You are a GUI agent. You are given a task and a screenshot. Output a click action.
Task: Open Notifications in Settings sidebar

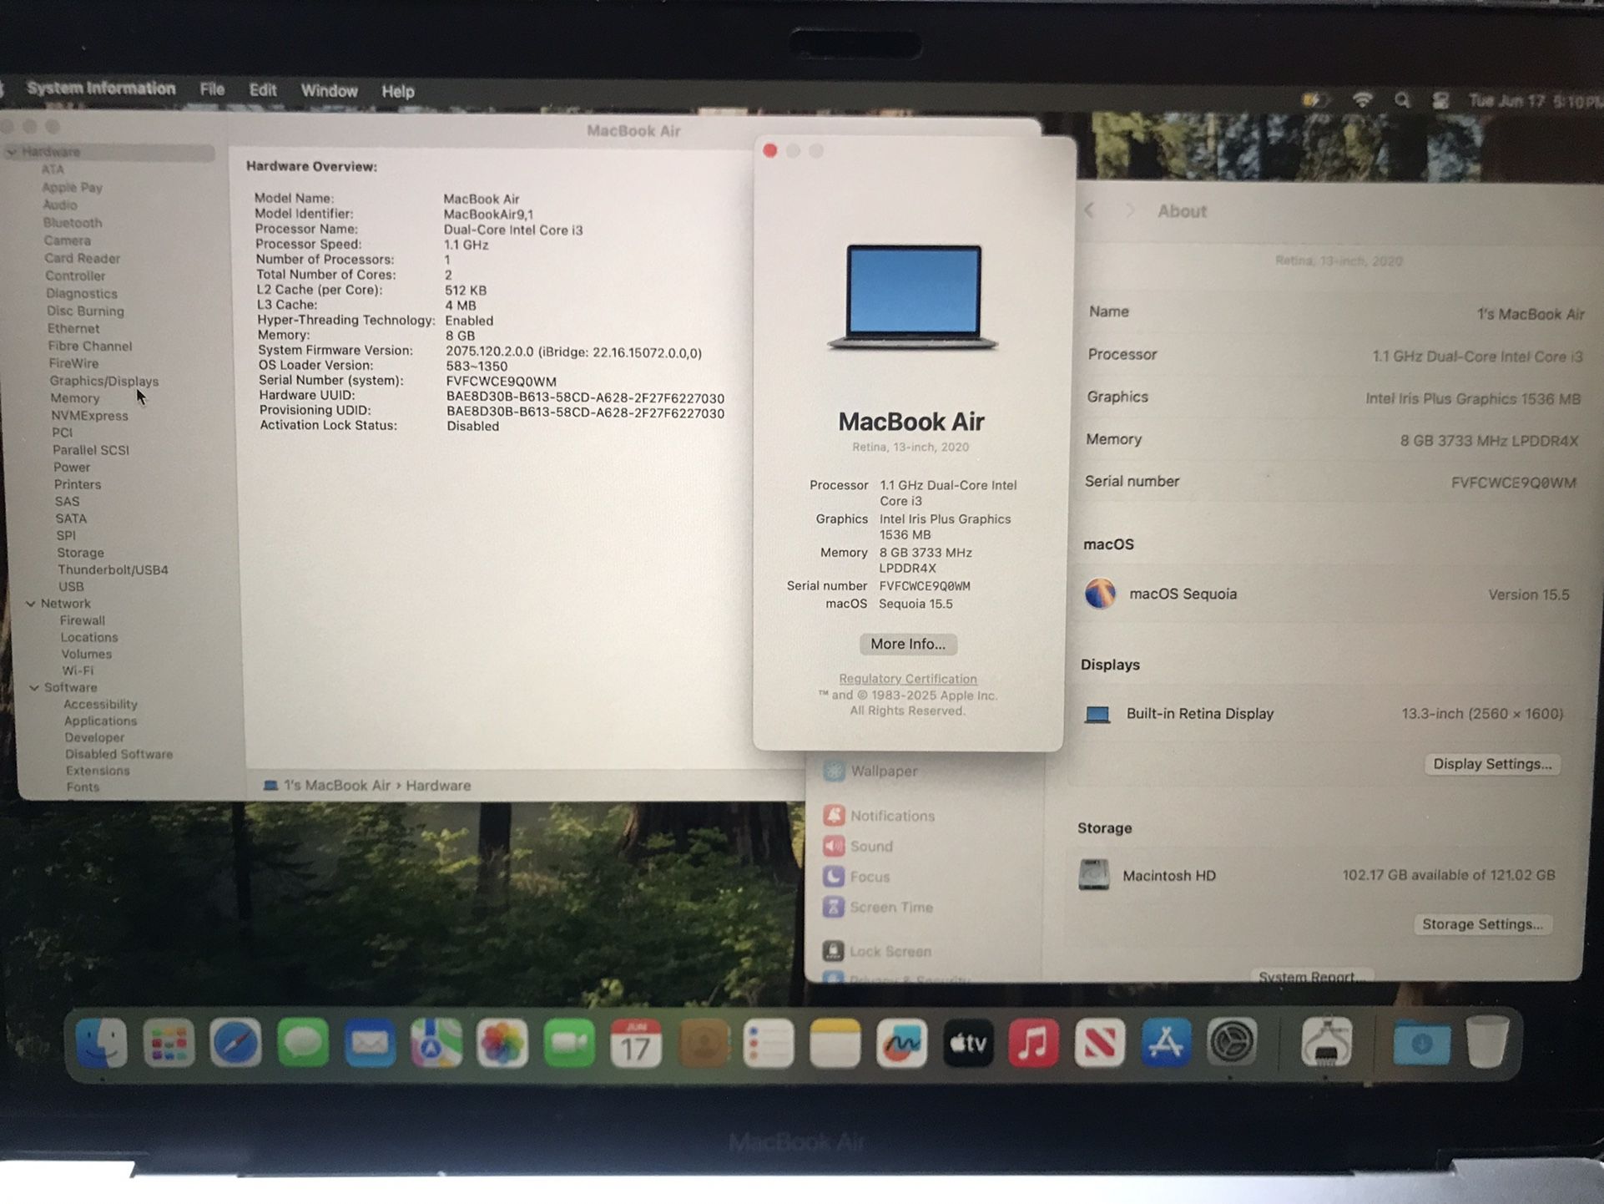879,816
